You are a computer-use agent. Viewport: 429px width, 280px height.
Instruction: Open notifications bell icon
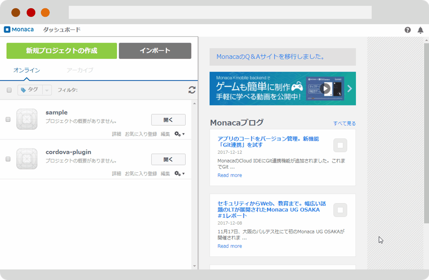pos(421,30)
